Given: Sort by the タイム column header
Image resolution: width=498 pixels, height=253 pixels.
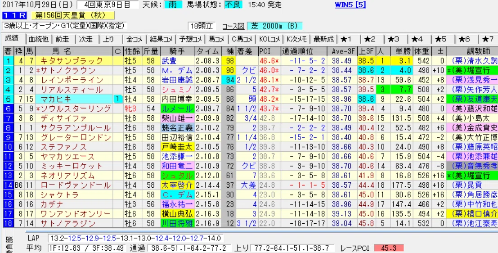Looking at the screenshot, I should pos(208,51).
